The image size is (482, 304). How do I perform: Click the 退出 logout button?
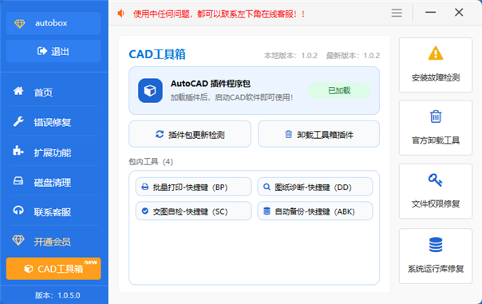pos(53,51)
